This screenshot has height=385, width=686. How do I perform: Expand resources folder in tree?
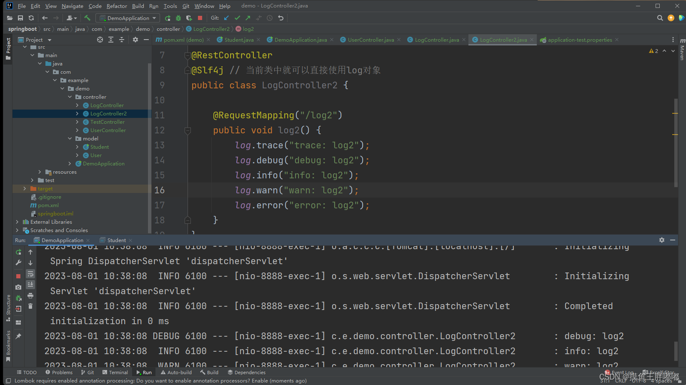coord(40,172)
